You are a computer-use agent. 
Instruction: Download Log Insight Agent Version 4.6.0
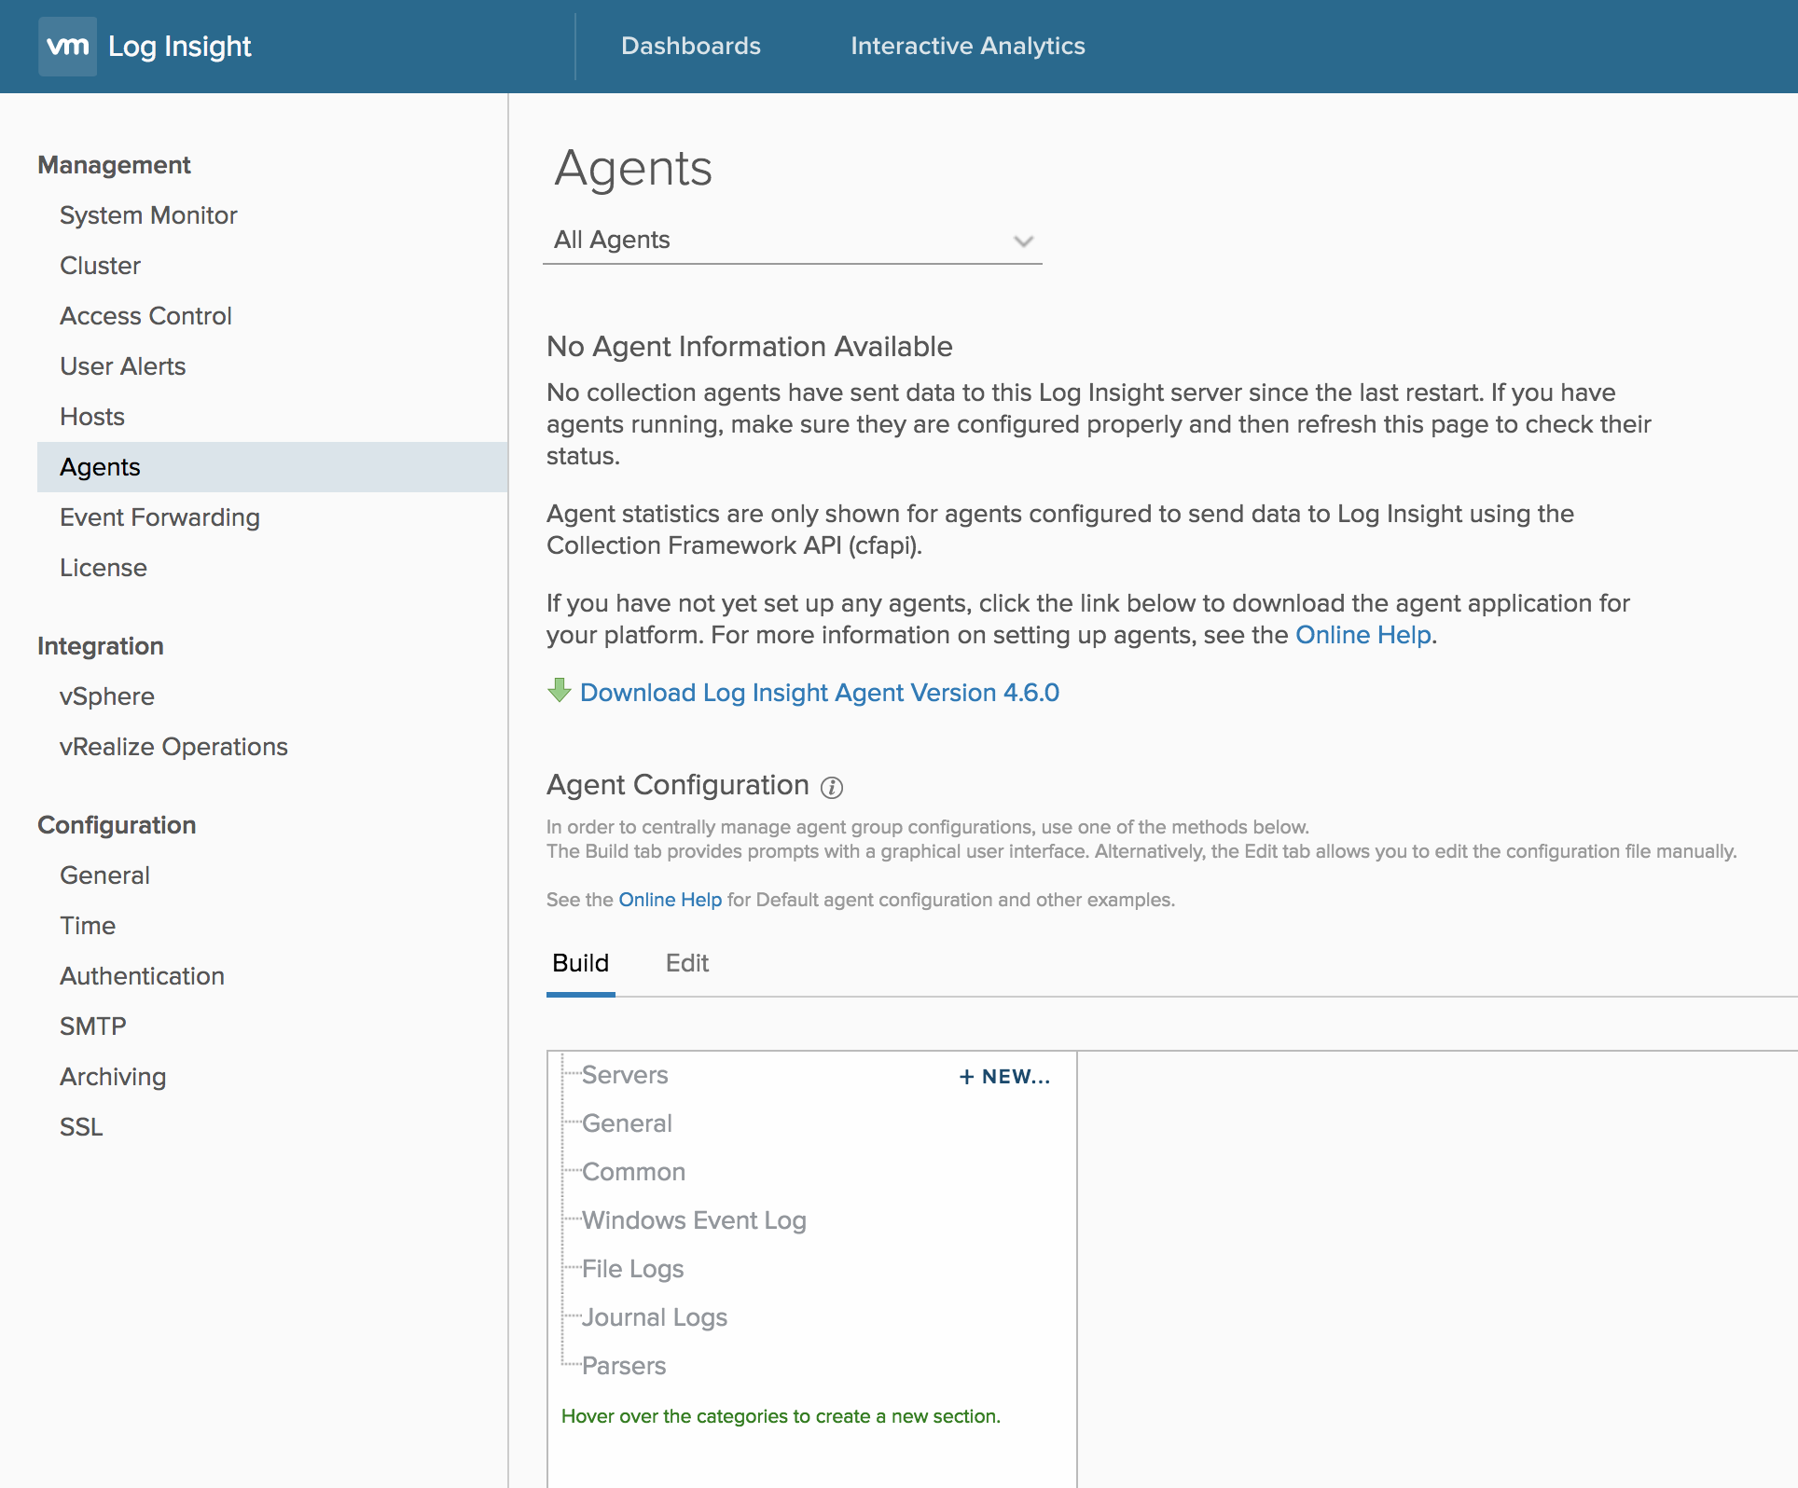(819, 693)
